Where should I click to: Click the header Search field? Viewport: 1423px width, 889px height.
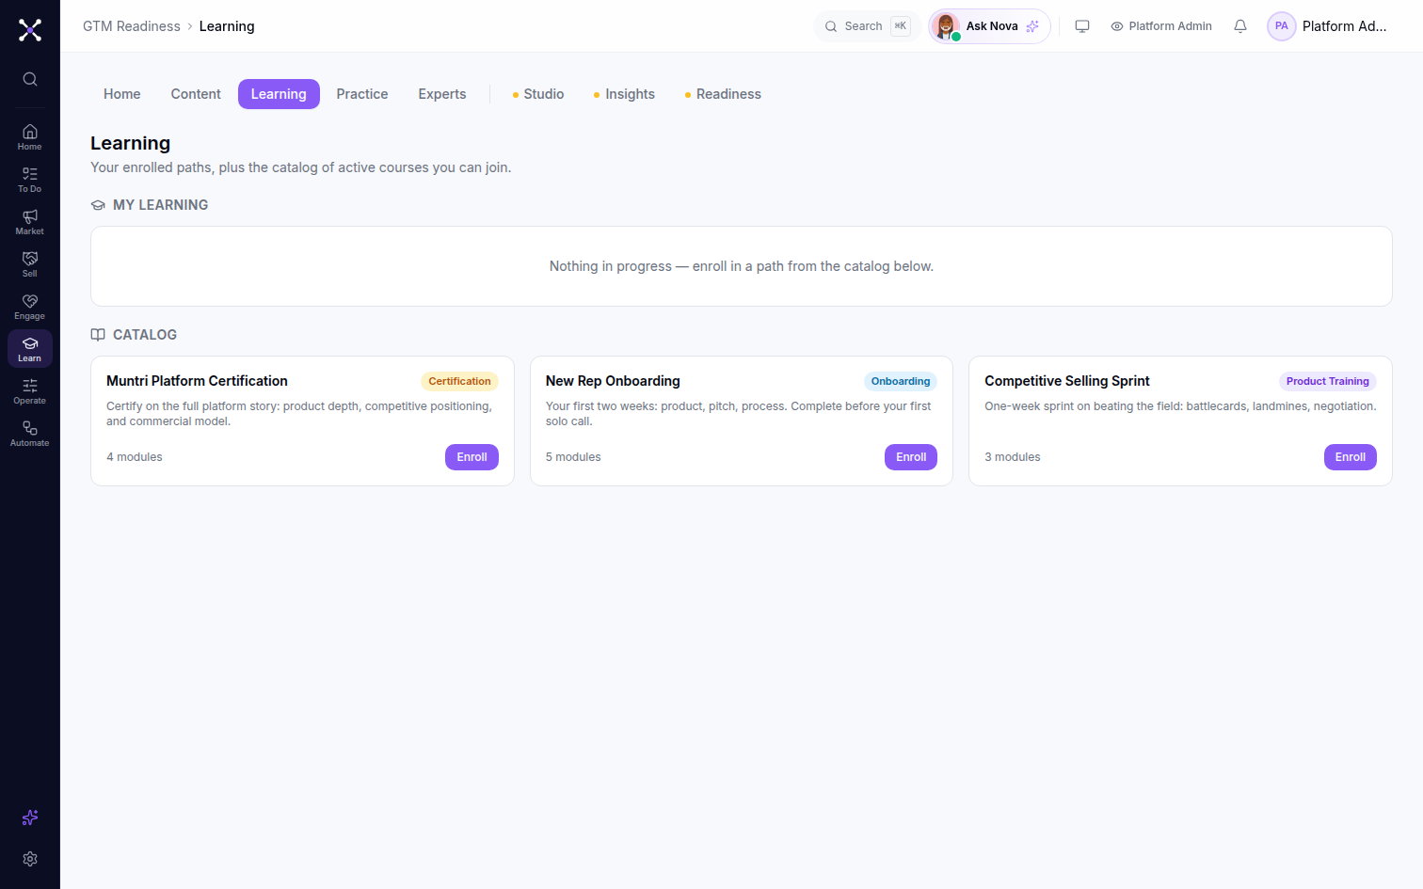(866, 26)
